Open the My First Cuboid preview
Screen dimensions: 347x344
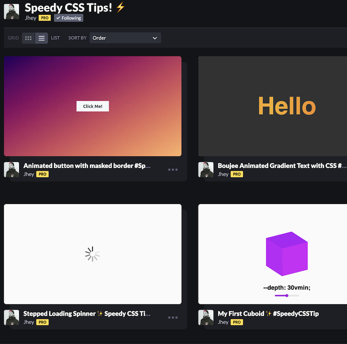pos(273,254)
